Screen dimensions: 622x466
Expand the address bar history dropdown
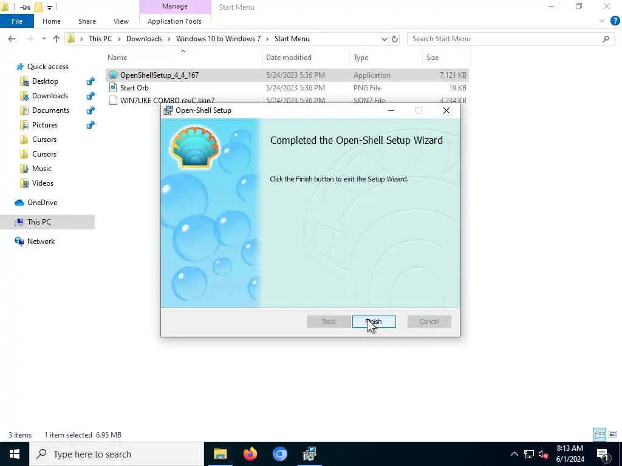(384, 39)
